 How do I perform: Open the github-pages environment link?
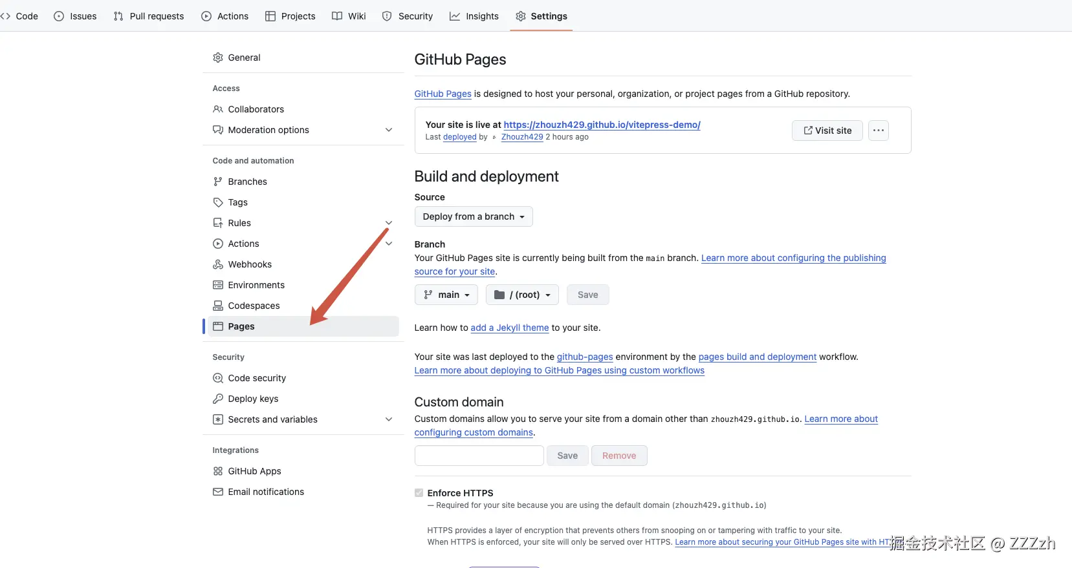585,357
